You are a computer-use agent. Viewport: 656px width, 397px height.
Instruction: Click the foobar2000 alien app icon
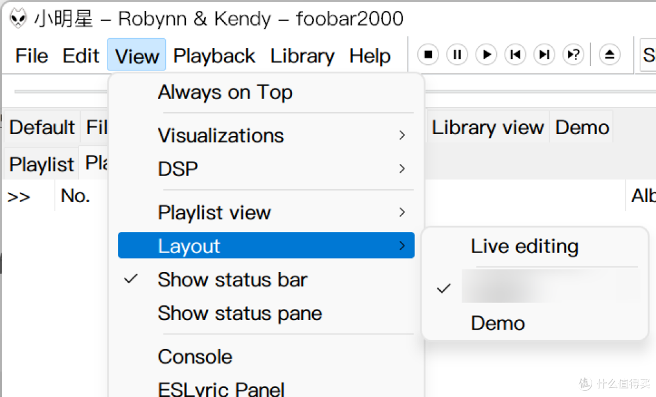tap(18, 18)
